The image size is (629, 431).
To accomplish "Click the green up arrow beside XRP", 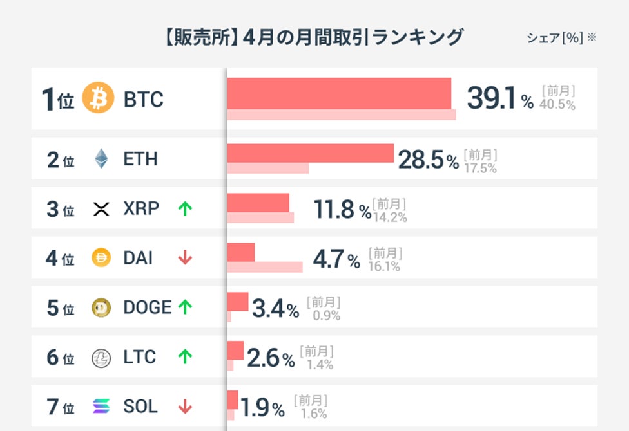I will (185, 209).
